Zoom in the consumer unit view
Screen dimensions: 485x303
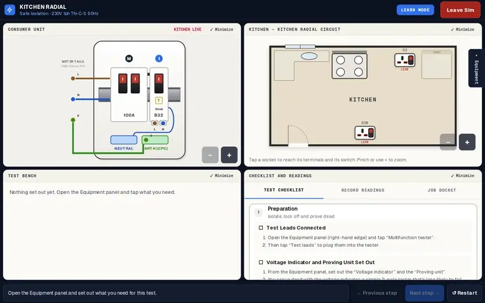click(229, 155)
